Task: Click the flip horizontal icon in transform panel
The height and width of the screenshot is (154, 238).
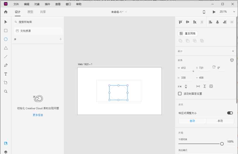Action: coord(180,86)
